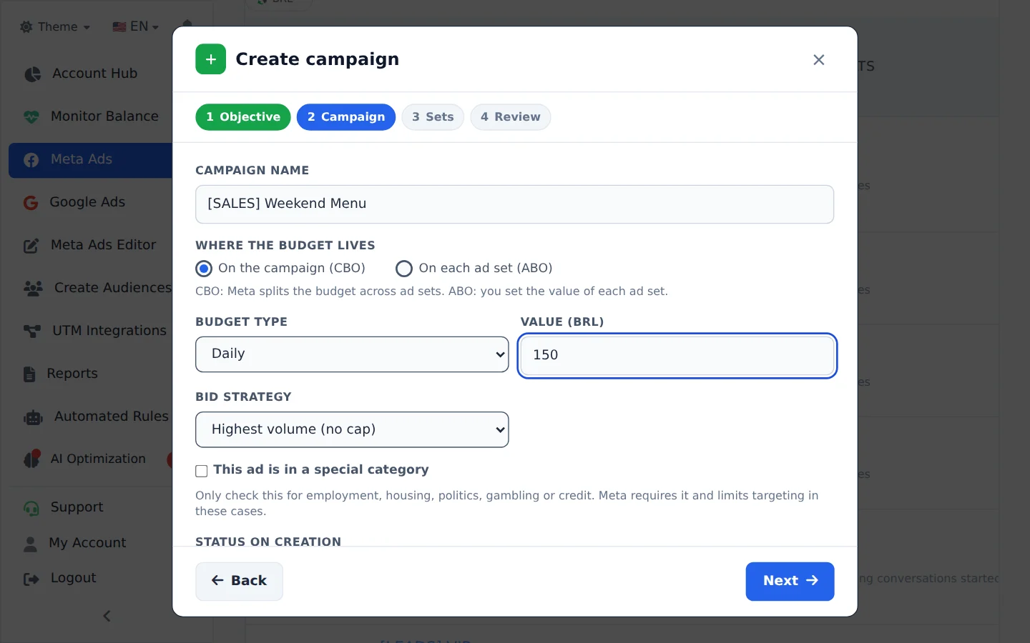Select the On the campaign (CBO) radio
This screenshot has width=1030, height=643.
[204, 269]
